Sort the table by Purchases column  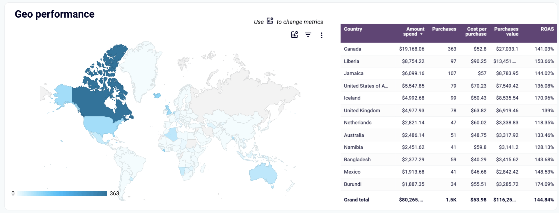coord(444,29)
